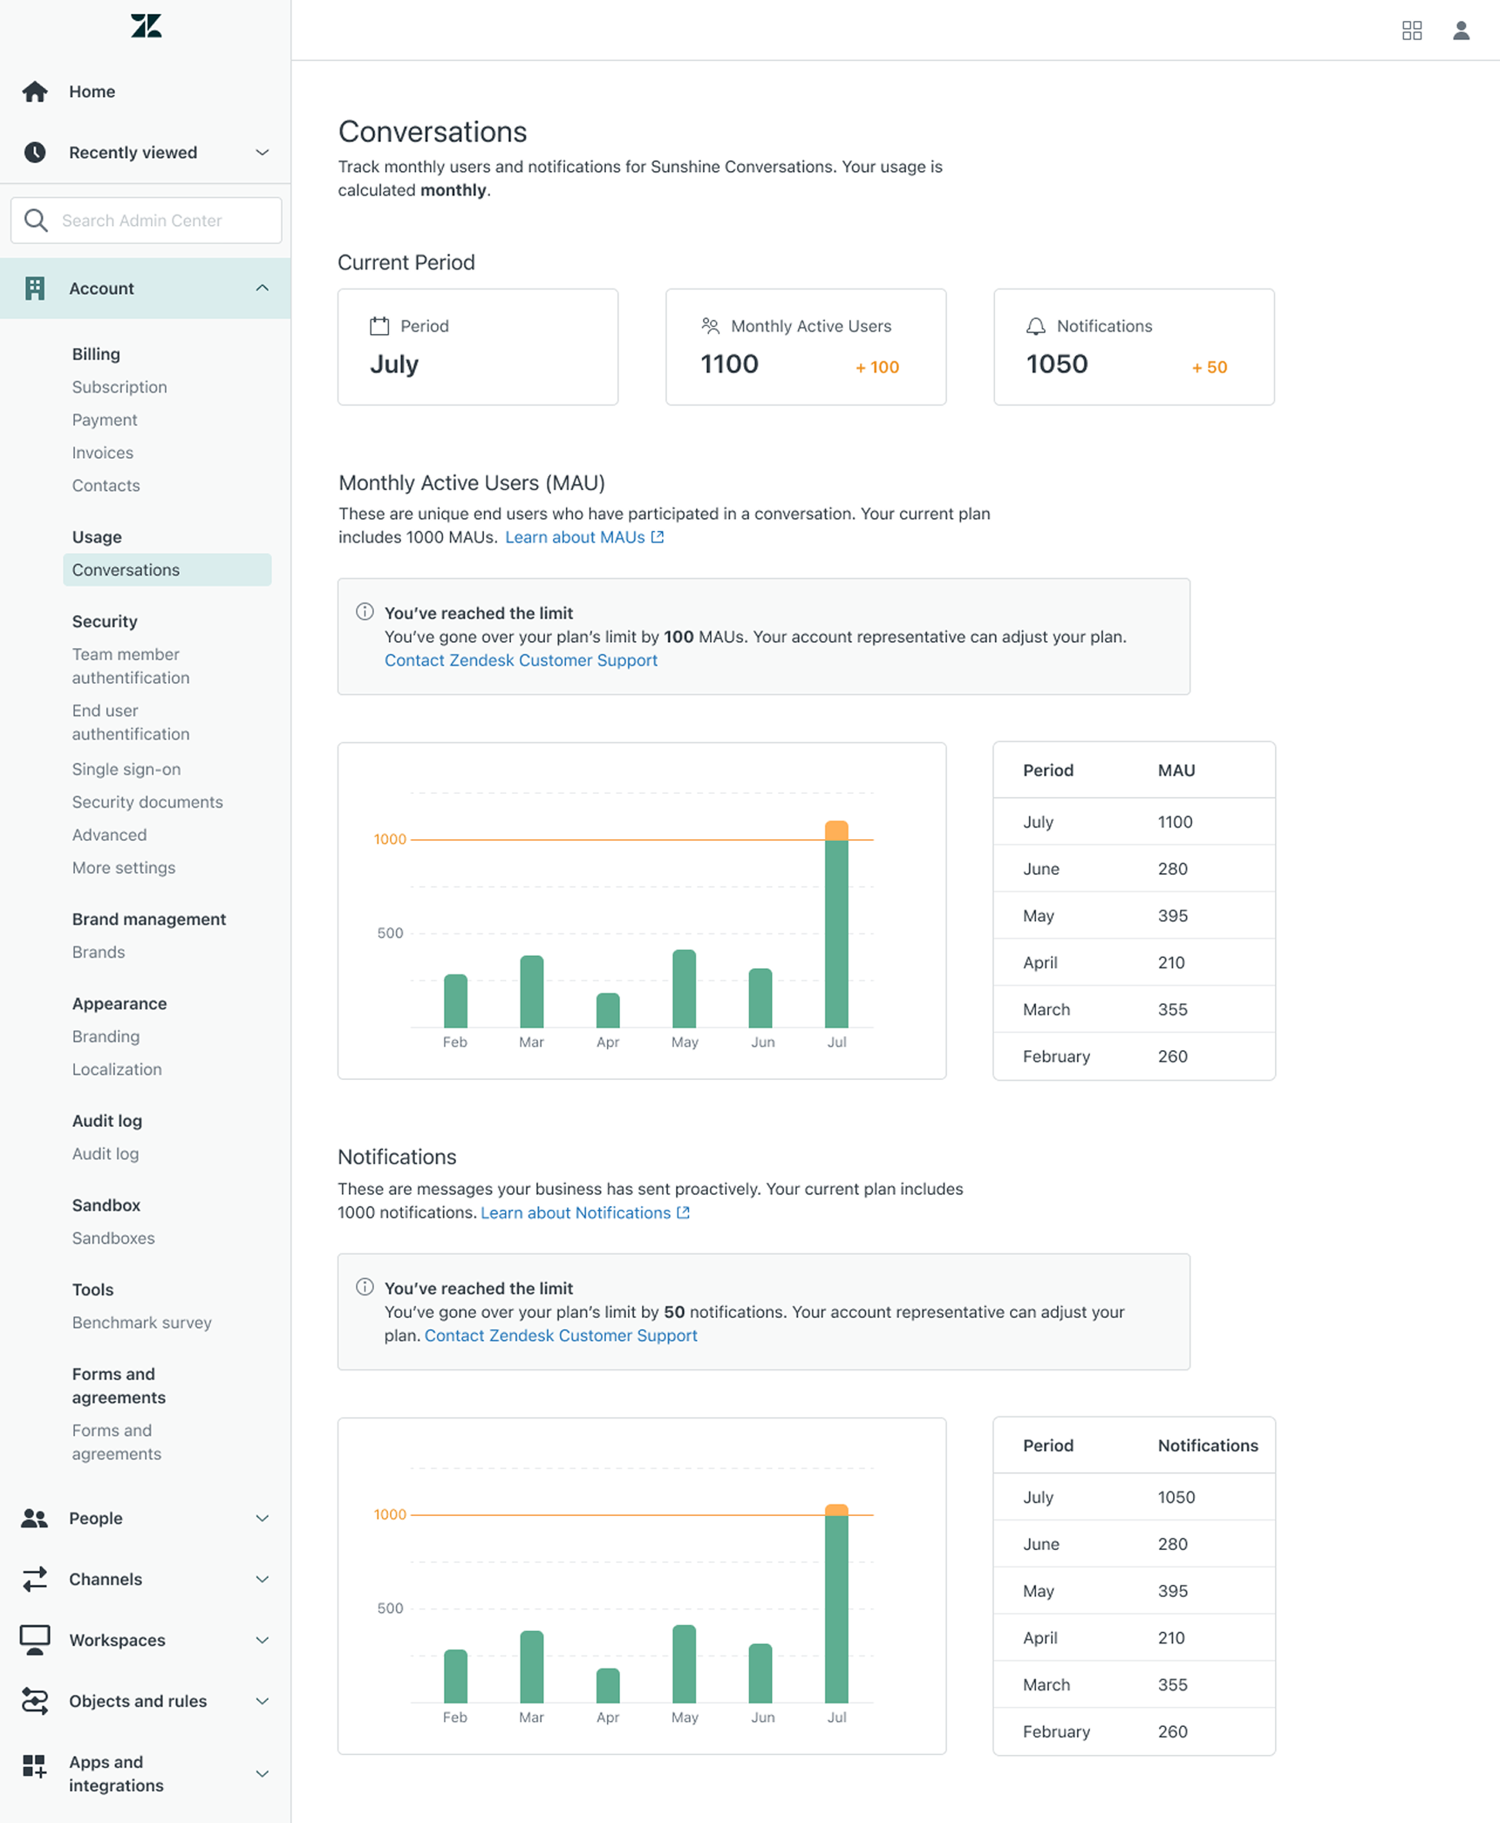
Task: Expand the Recently viewed chevron
Action: (x=262, y=153)
